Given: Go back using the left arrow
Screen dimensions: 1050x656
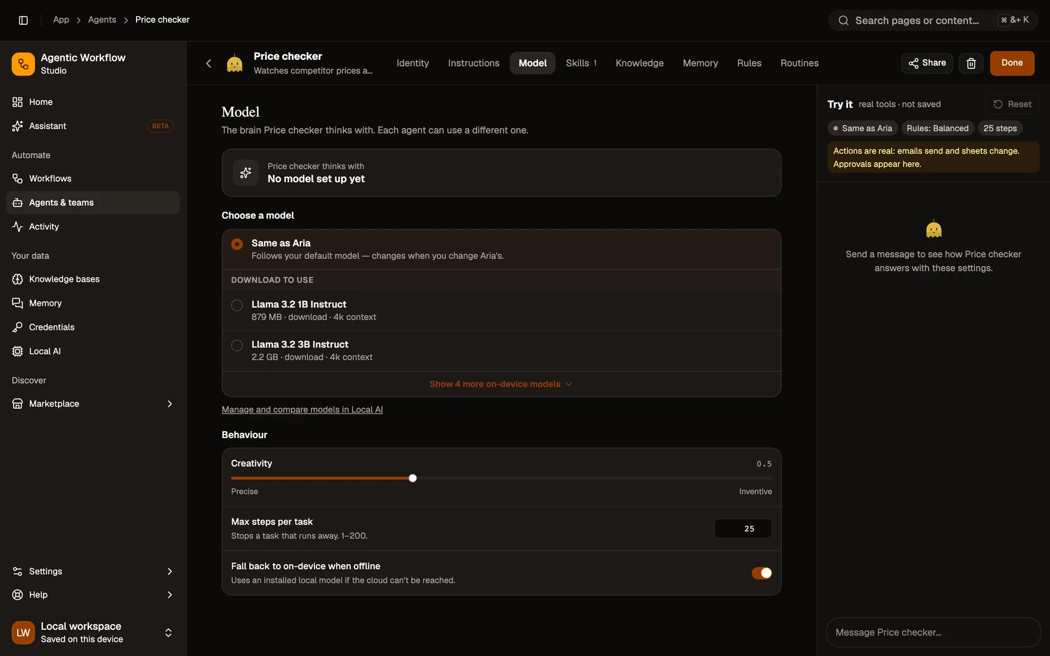Looking at the screenshot, I should [208, 64].
